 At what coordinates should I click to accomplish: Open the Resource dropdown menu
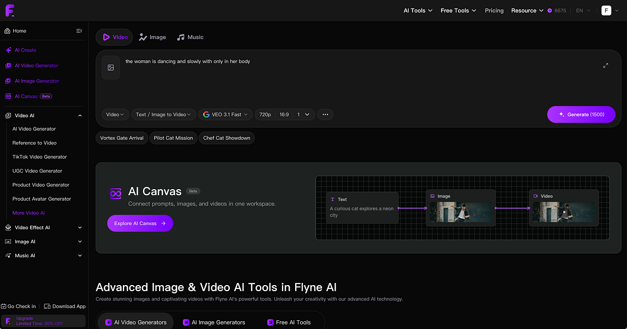(x=527, y=10)
